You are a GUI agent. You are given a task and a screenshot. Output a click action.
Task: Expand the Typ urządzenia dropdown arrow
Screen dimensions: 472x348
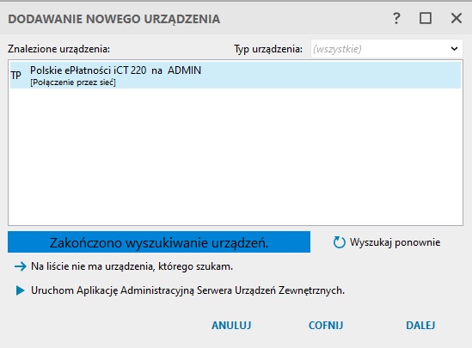454,48
